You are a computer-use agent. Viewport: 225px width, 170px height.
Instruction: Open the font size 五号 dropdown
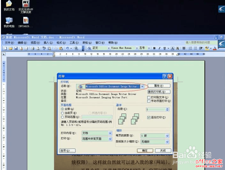[x=149, y=48]
